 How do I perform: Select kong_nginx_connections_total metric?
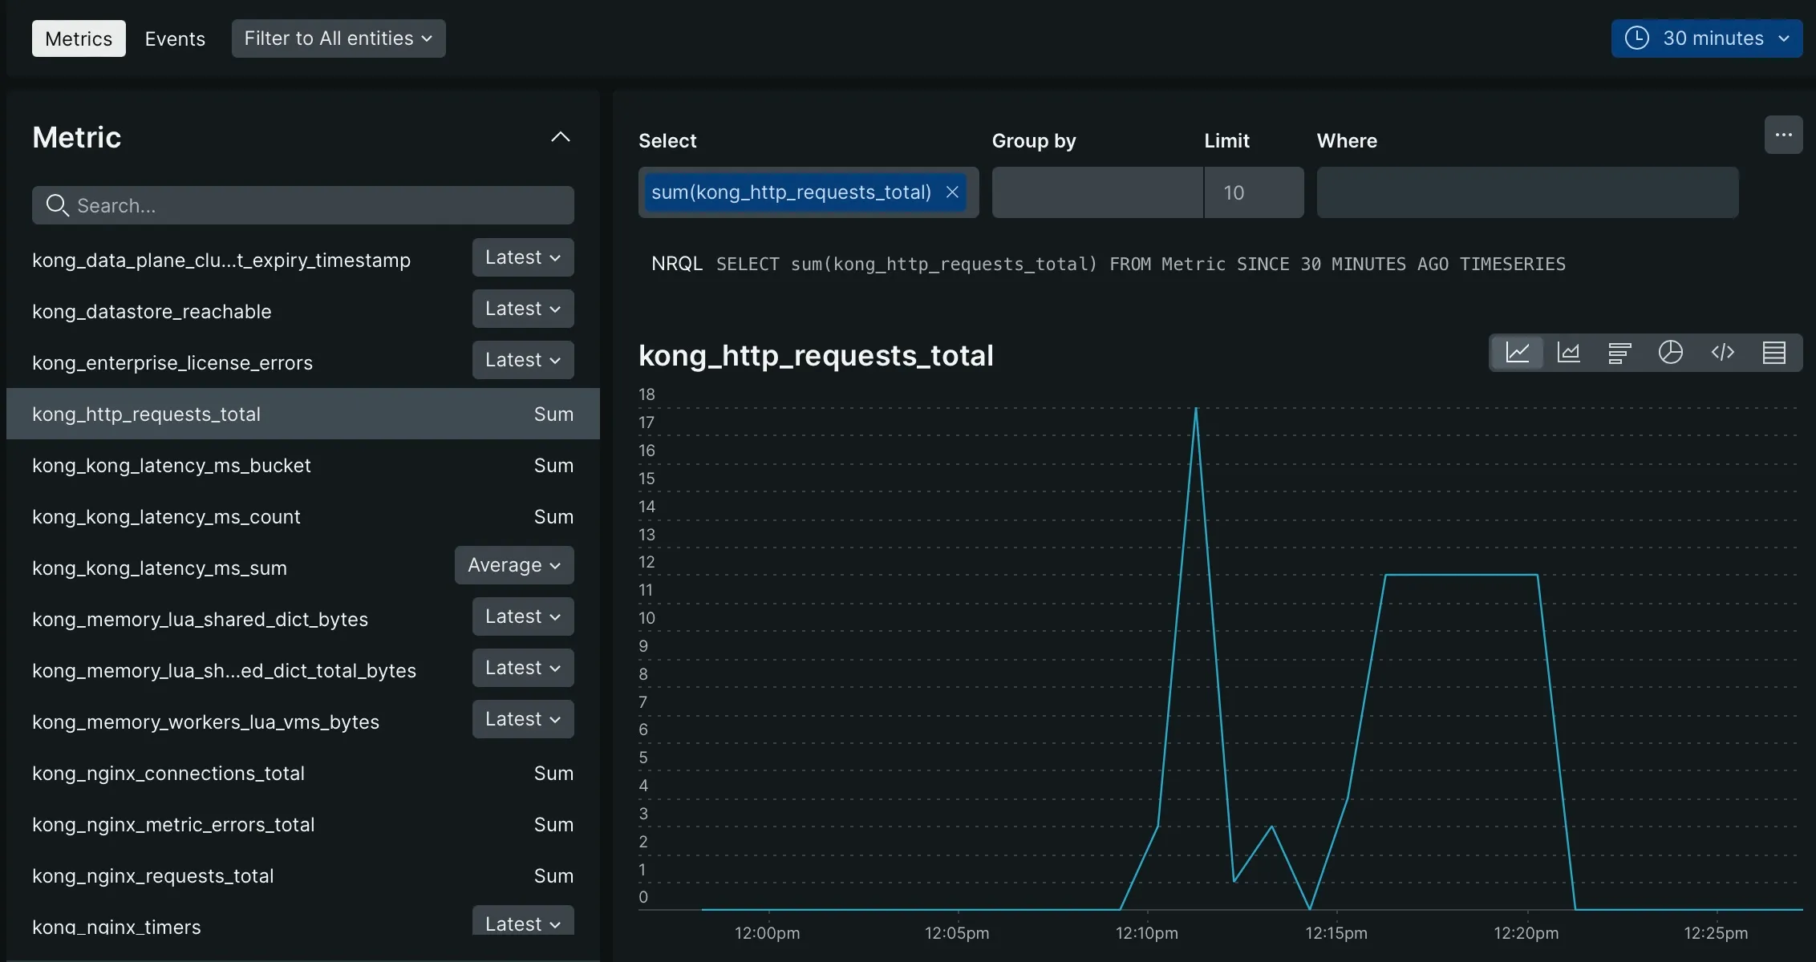pyautogui.click(x=168, y=774)
